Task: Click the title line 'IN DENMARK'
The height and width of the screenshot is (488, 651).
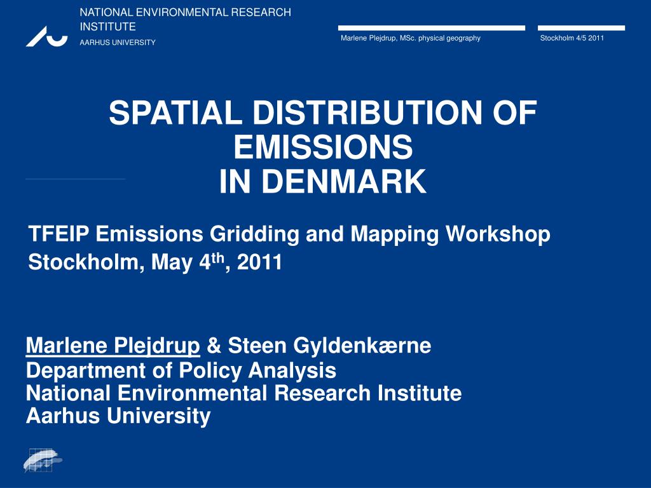Action: [x=323, y=181]
